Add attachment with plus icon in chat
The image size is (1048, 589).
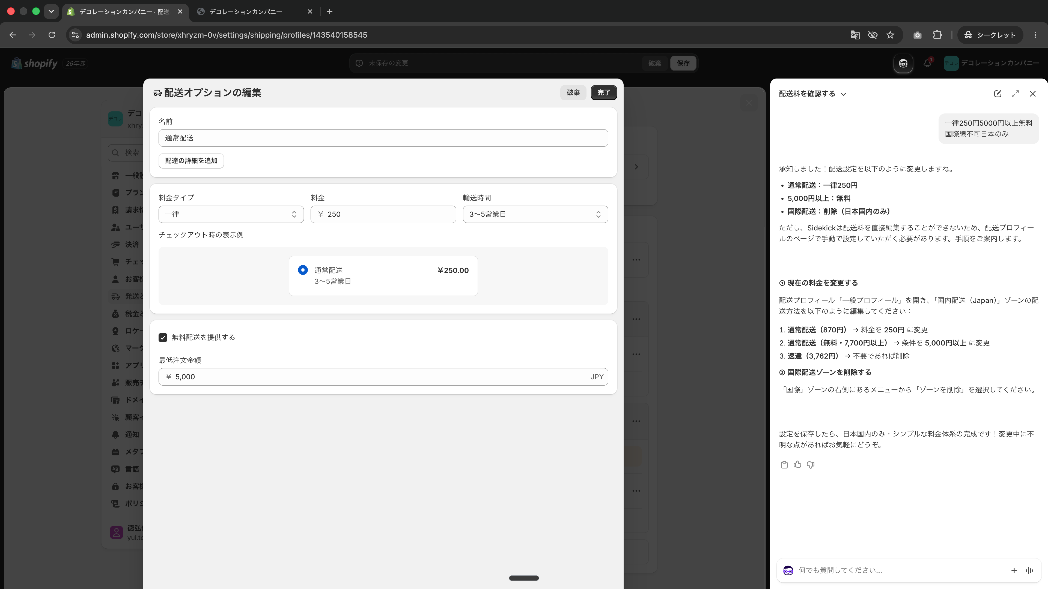click(1014, 570)
